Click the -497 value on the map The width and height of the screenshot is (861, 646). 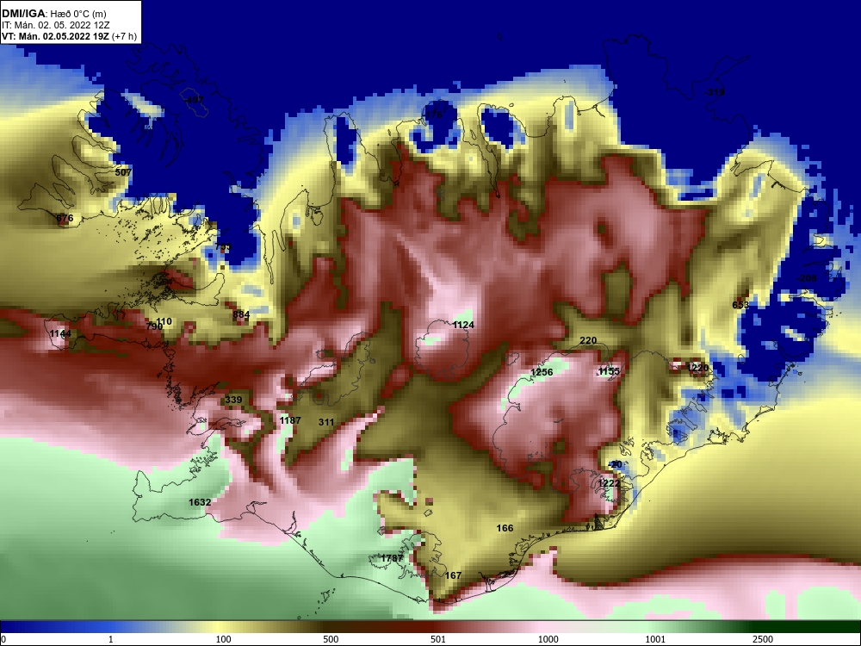pyautogui.click(x=193, y=100)
